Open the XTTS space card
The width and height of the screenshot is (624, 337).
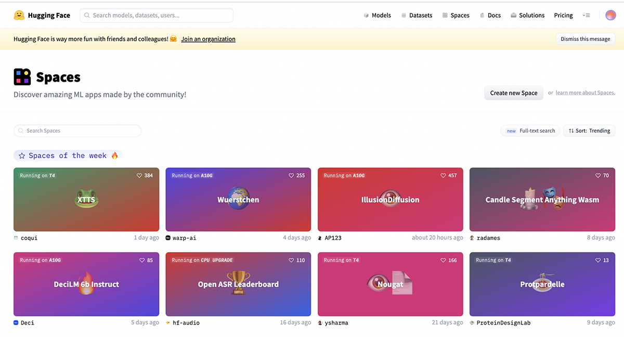[x=86, y=199]
